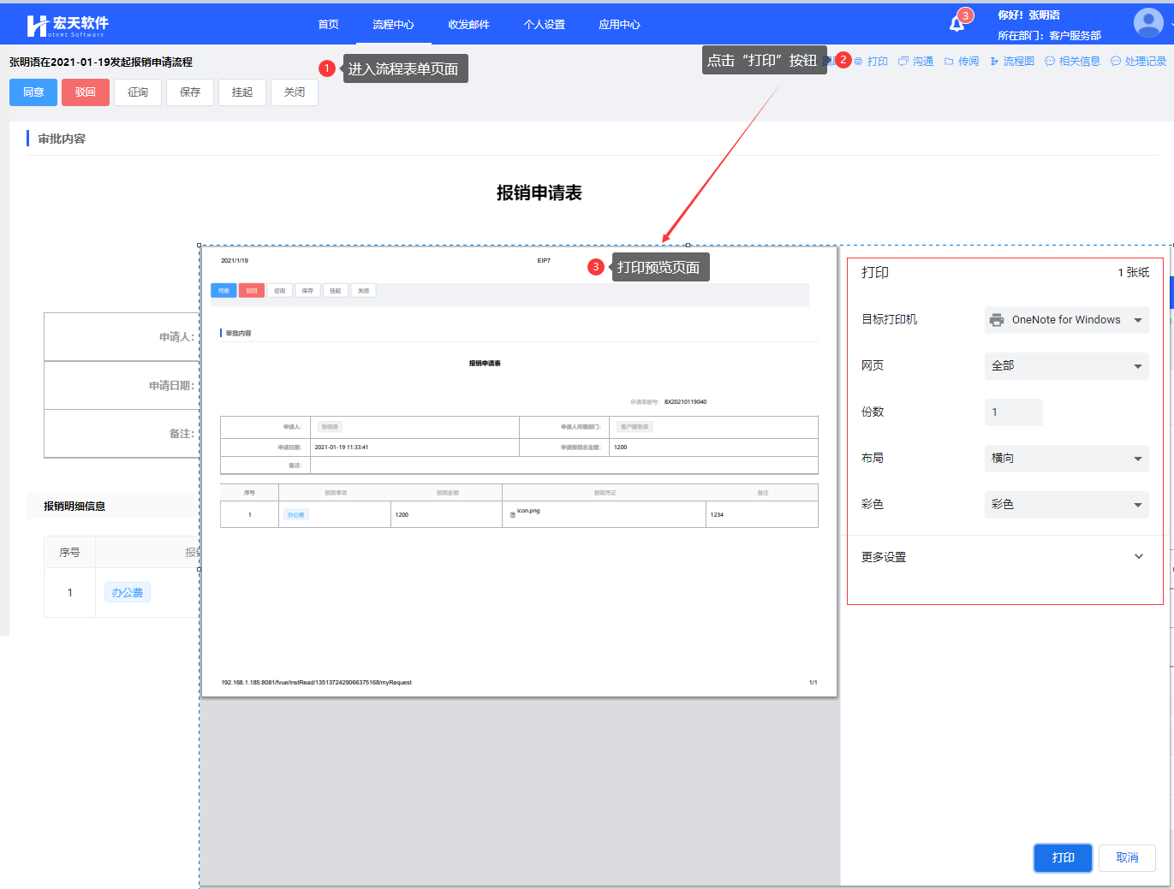
Task: Click the 申请日期 label in the form
Action: point(171,386)
